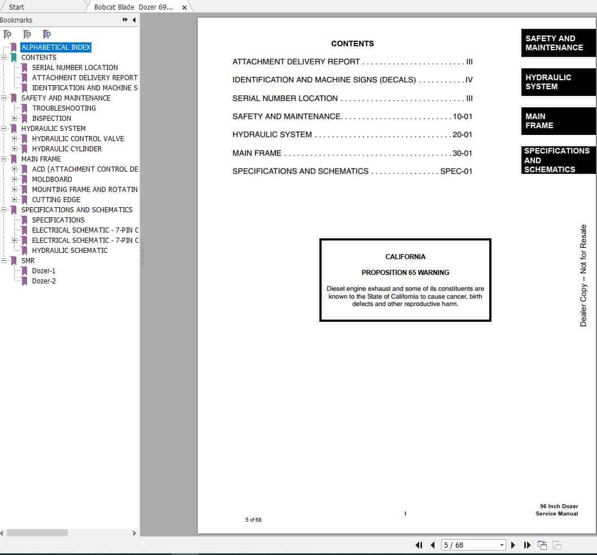The height and width of the screenshot is (555, 597).
Task: Collapse the SMR bookmark node
Action: 4,260
